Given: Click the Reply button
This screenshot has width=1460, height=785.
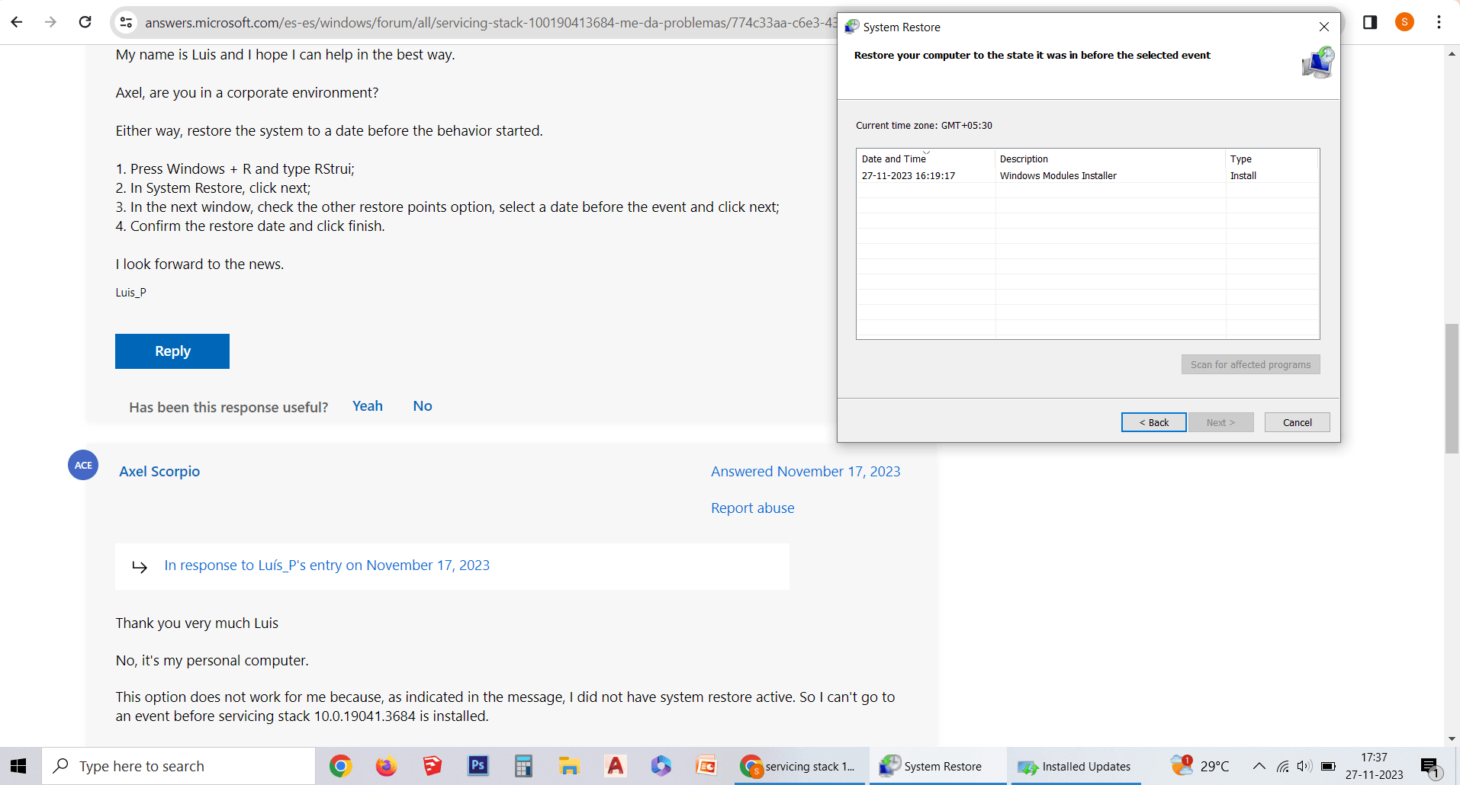Looking at the screenshot, I should [x=172, y=351].
